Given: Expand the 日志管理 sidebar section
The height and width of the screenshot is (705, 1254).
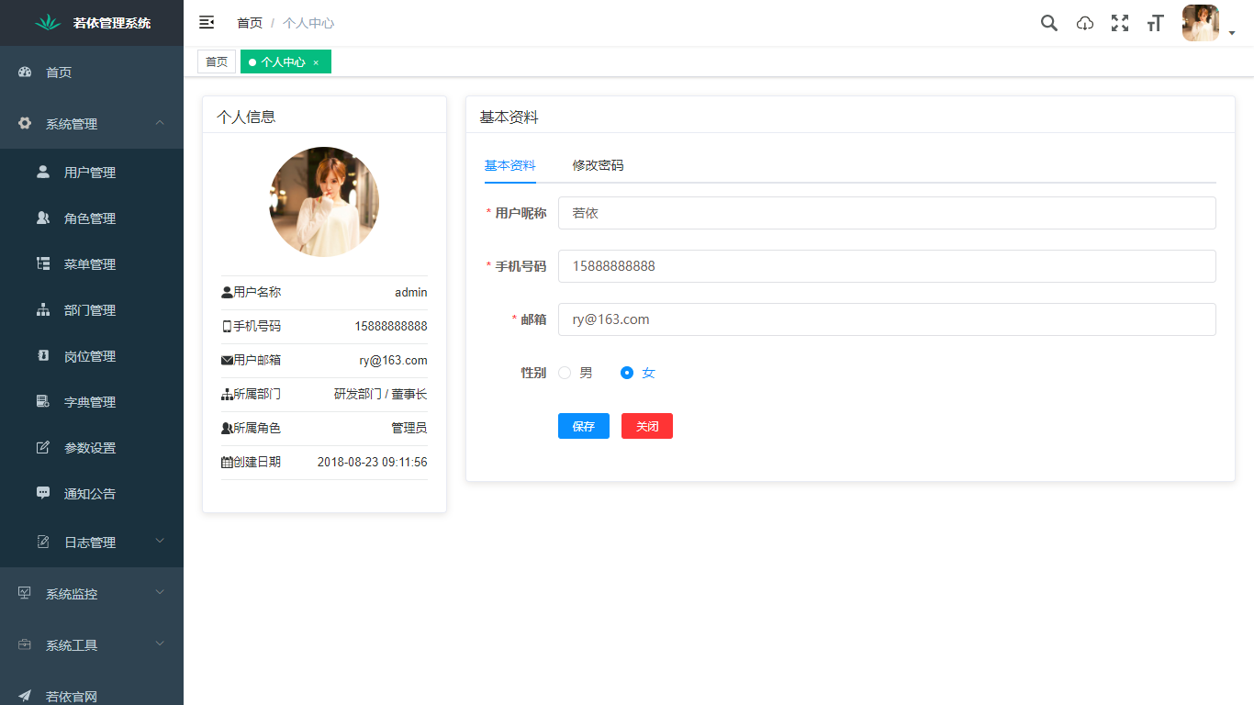Looking at the screenshot, I should coord(92,542).
